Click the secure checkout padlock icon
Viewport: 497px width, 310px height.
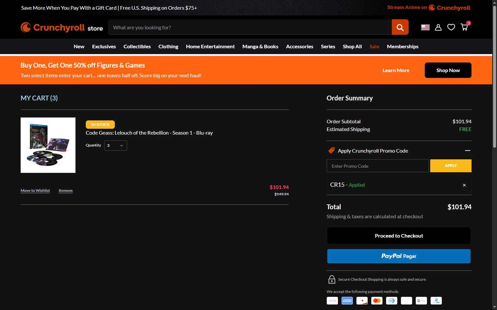click(332, 279)
